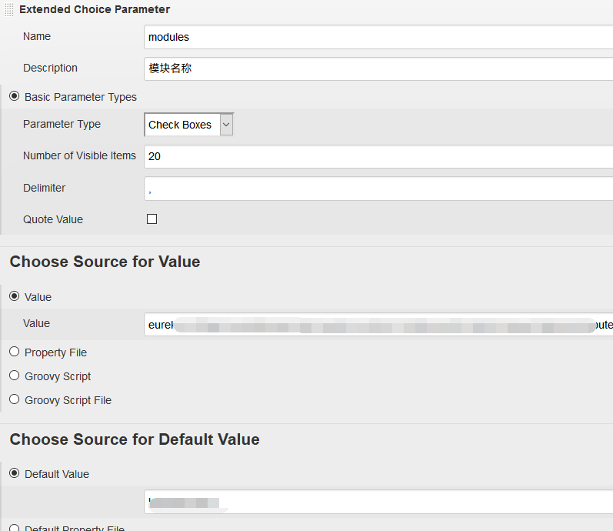The width and height of the screenshot is (613, 531).
Task: Open the Parameter Type dropdown
Action: [x=188, y=125]
